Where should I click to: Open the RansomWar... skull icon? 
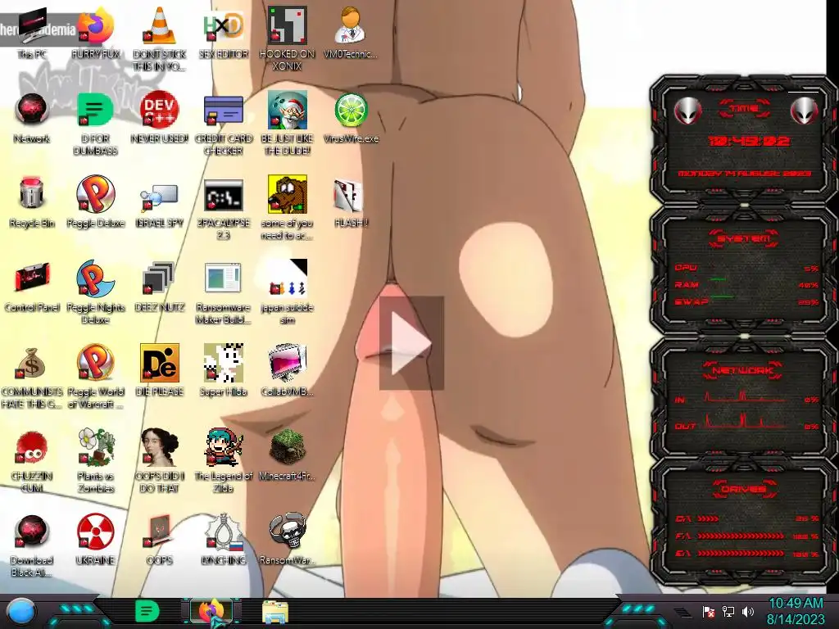click(288, 539)
